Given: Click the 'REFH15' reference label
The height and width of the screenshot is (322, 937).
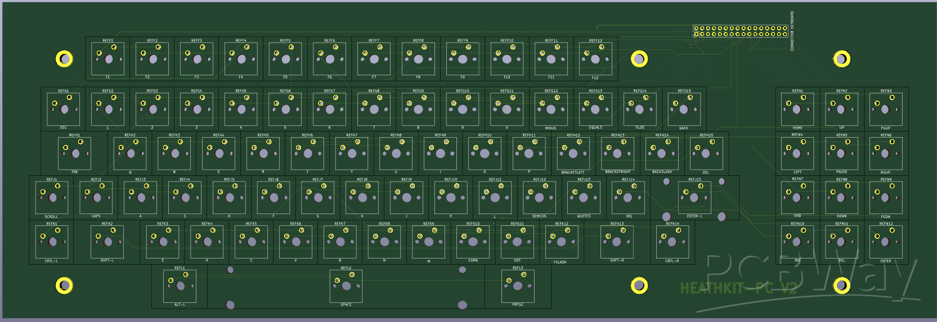Looking at the screenshot, I should point(706,135).
